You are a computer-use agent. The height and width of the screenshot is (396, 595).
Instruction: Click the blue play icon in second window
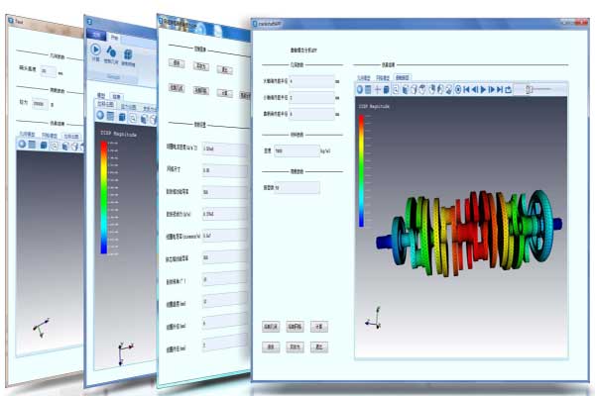[x=96, y=50]
